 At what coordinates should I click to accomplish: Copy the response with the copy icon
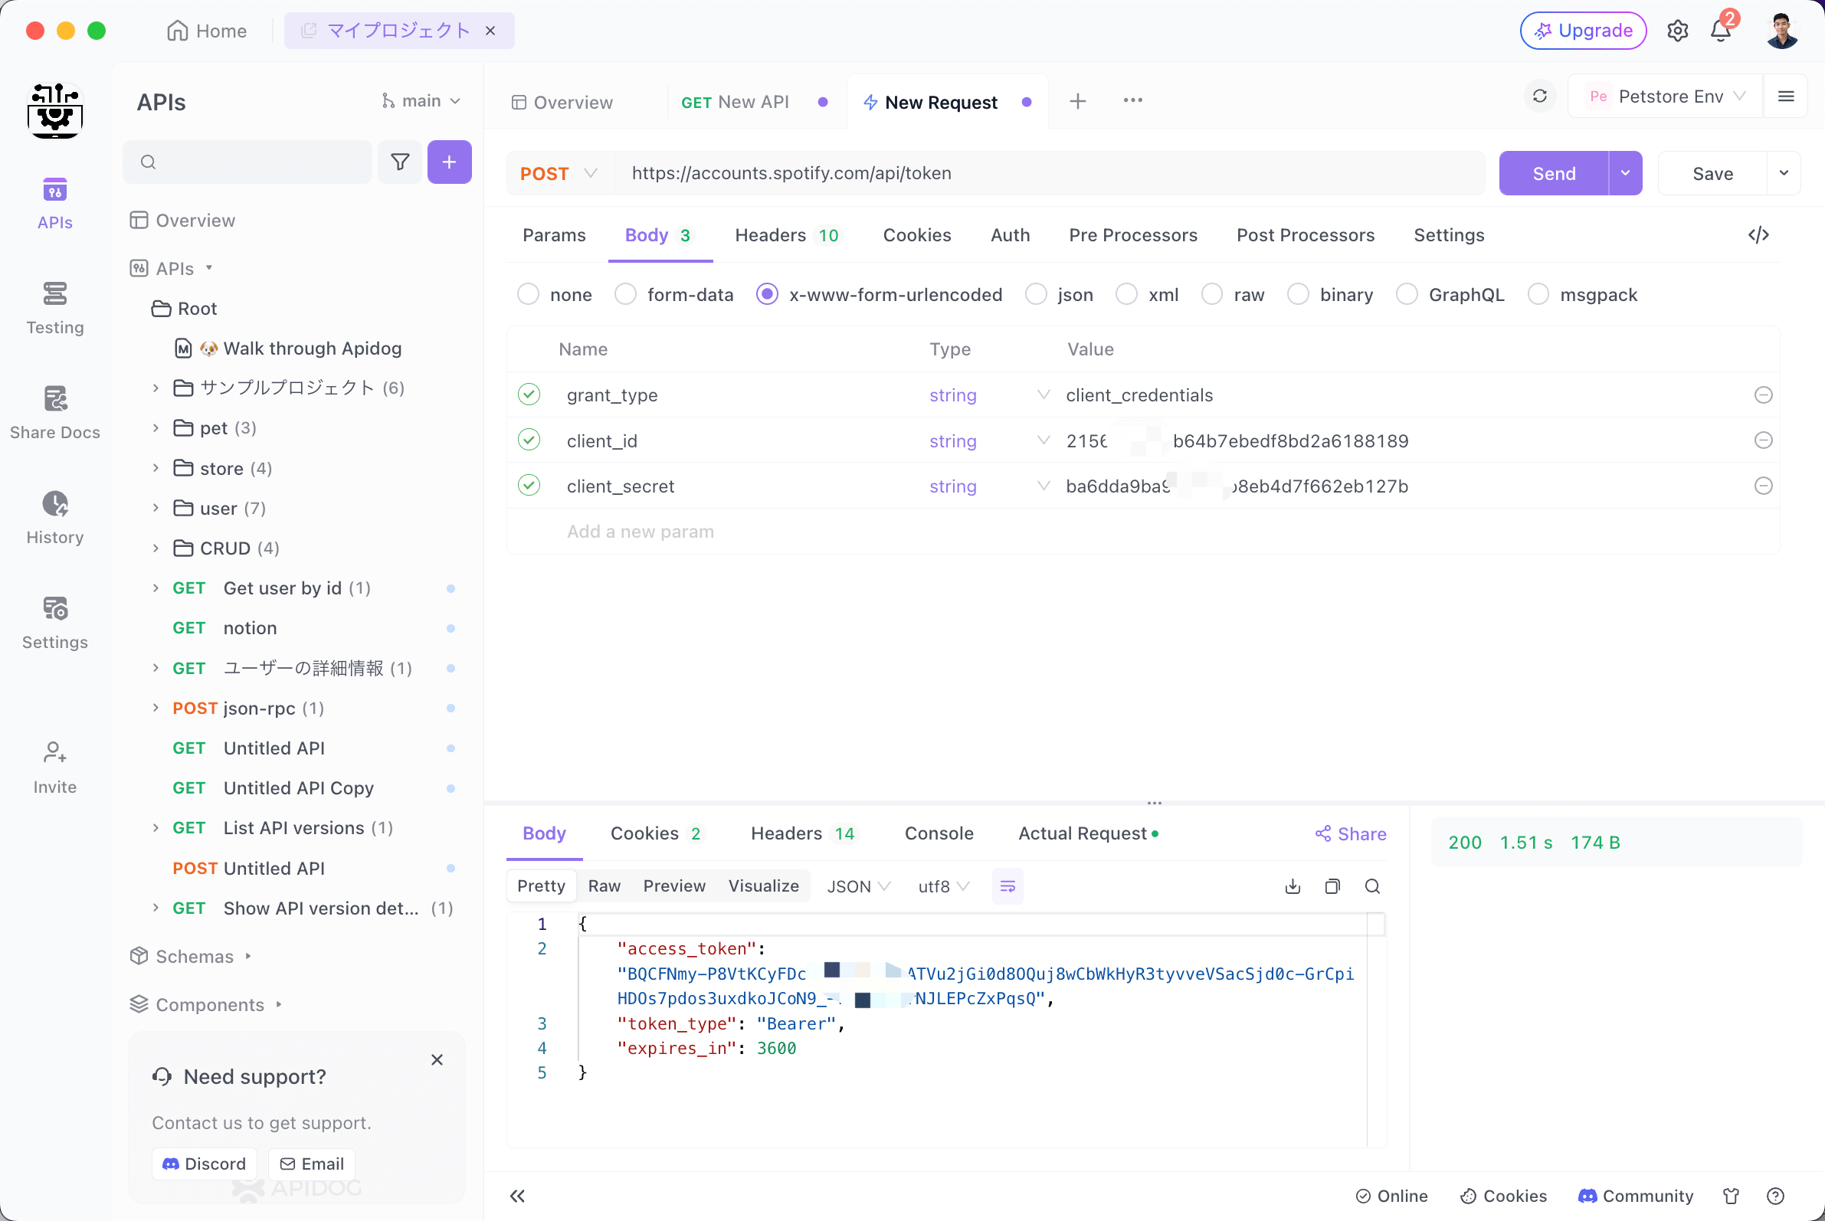click(x=1332, y=886)
